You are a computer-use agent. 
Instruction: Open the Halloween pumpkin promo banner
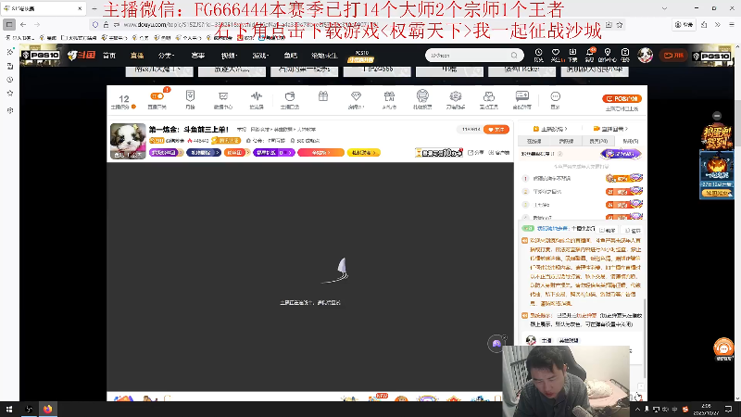pos(717,174)
